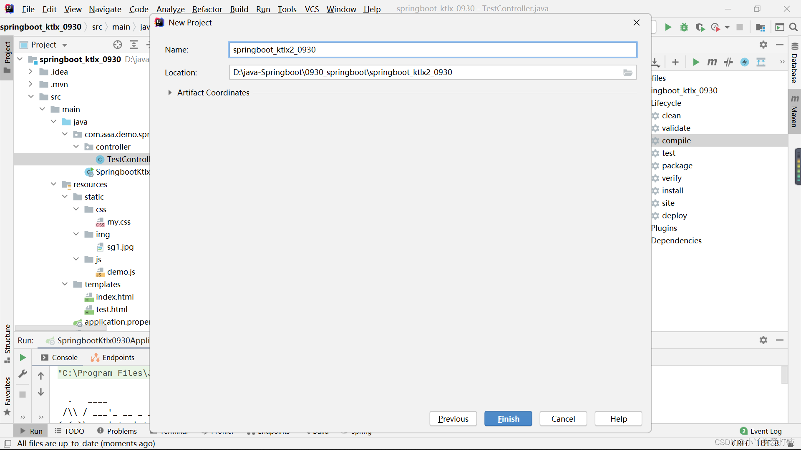Expand the .mvn folder
This screenshot has height=450, width=801.
coord(30,84)
